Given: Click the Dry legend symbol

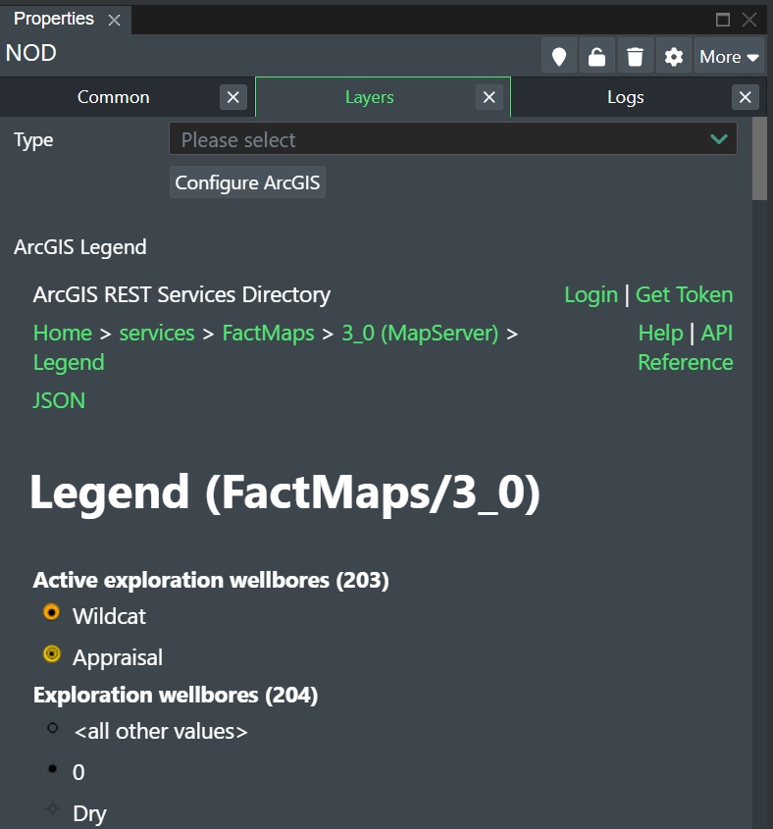Looking at the screenshot, I should [x=52, y=808].
